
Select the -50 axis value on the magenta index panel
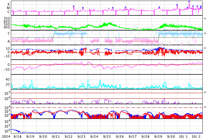[7, 69]
